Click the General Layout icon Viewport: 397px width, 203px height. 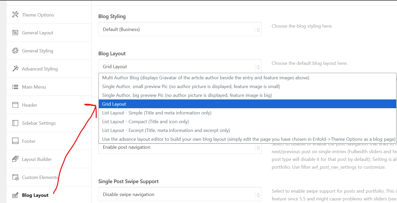tap(15, 33)
